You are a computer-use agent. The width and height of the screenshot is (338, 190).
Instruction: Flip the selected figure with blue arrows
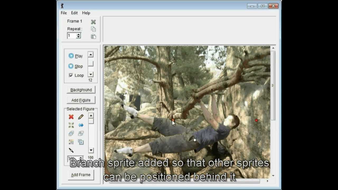tap(81, 125)
